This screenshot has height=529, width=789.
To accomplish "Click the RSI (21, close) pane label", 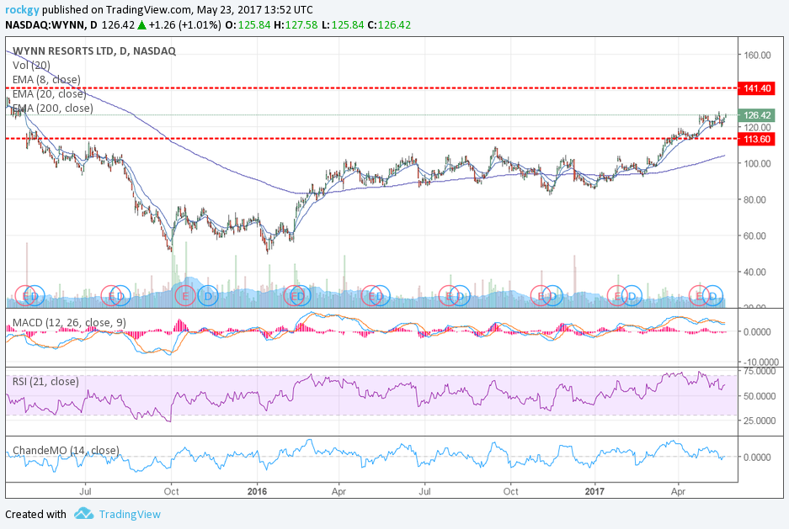I will pyautogui.click(x=45, y=381).
